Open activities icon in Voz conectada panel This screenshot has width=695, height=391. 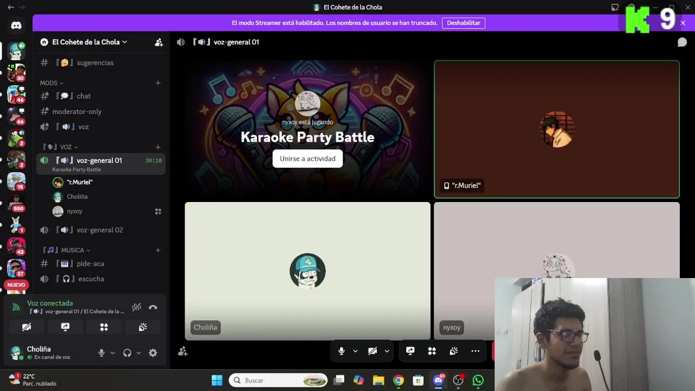104,327
